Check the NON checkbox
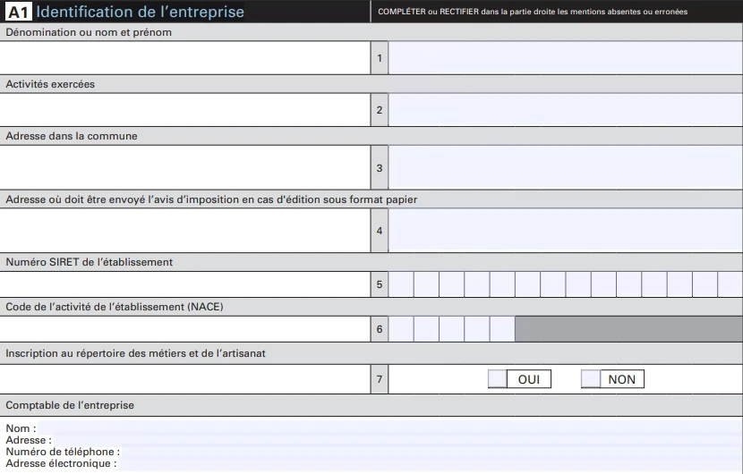Image resolution: width=743 pixels, height=474 pixels. 591,379
